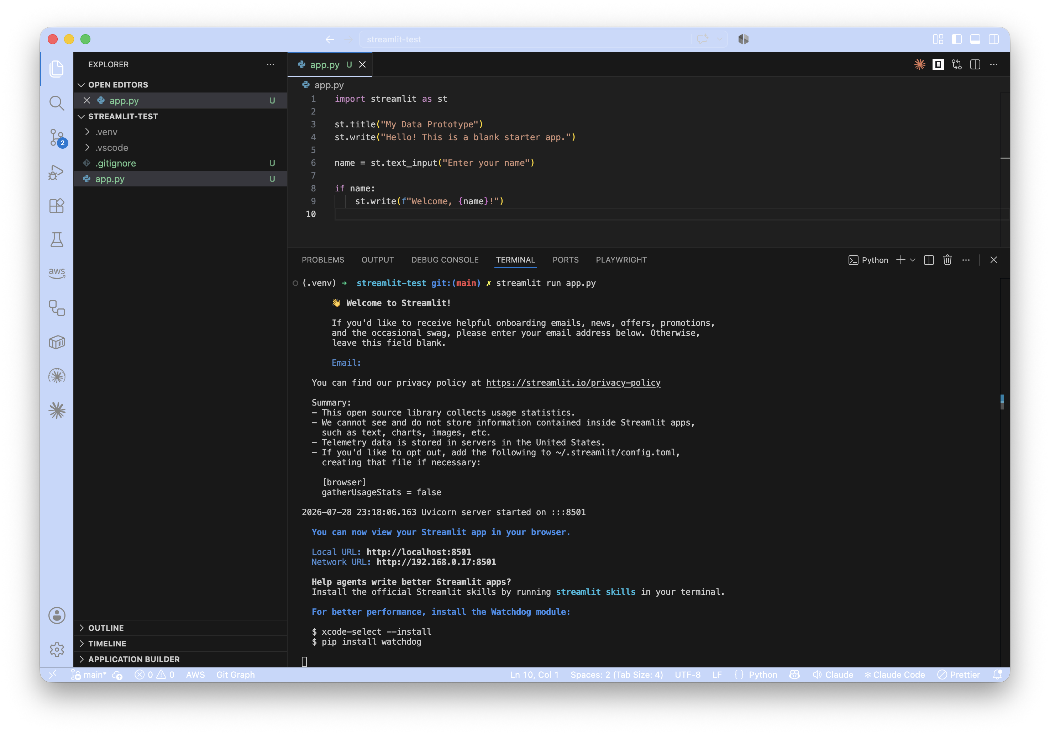The height and width of the screenshot is (735, 1050).
Task: Open the Manage gear icon
Action: pos(57,650)
